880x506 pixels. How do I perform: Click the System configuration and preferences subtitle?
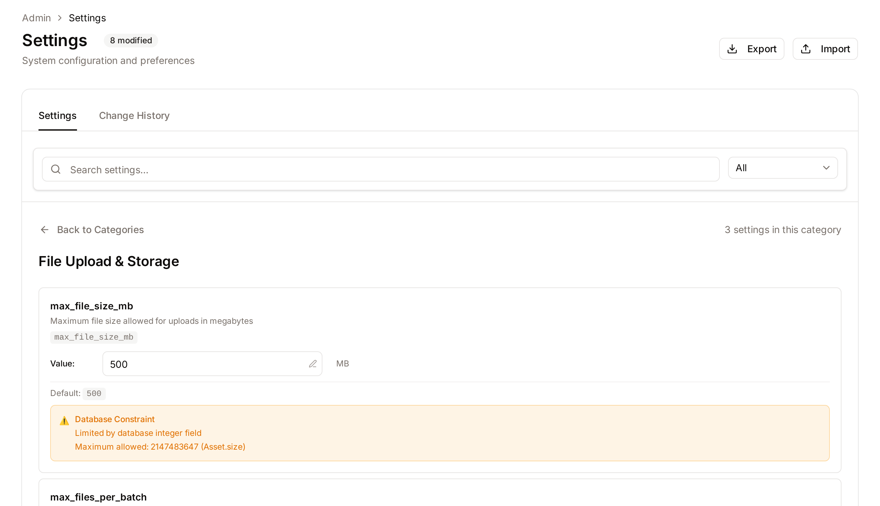point(108,60)
